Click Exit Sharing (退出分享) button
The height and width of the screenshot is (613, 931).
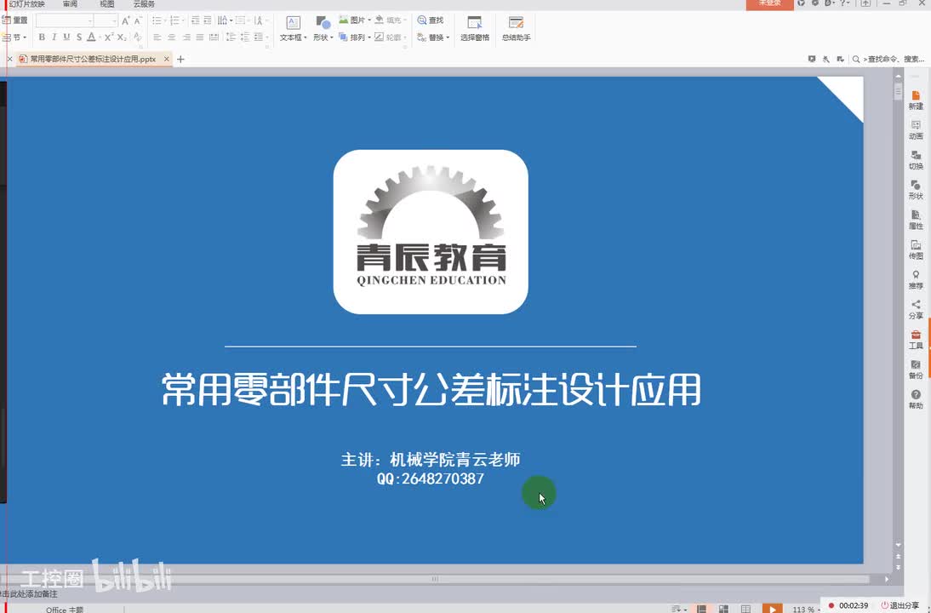(x=900, y=605)
